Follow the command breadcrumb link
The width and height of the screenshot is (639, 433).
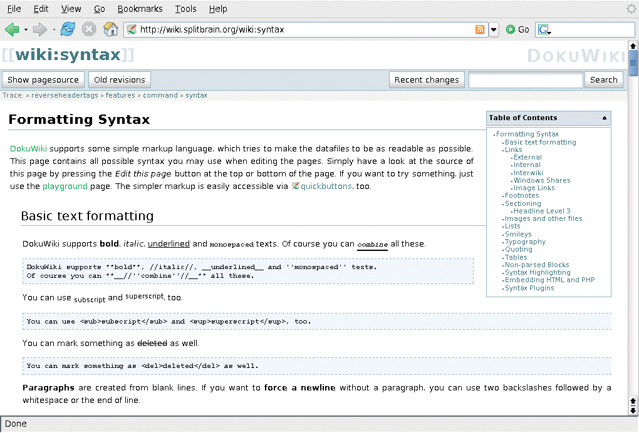[x=160, y=95]
